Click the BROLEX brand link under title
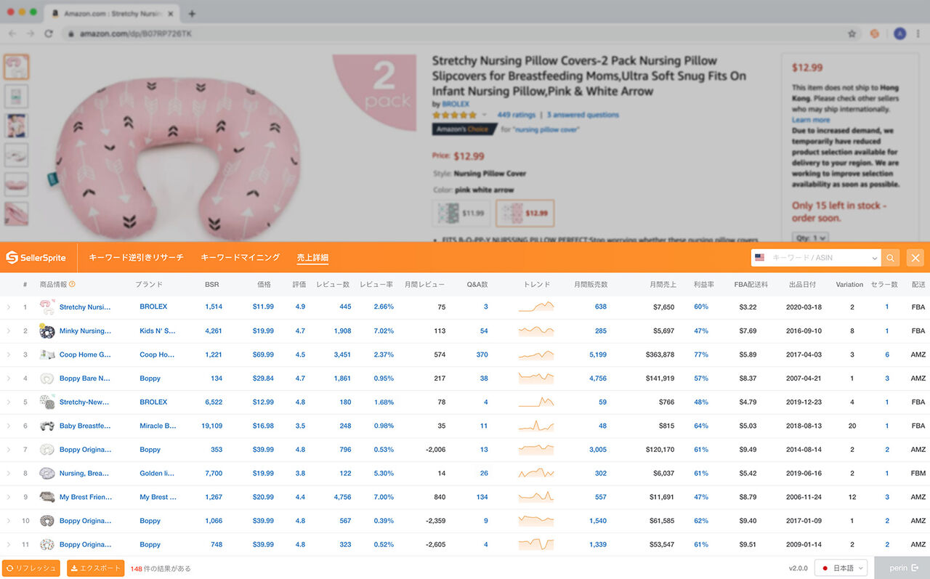Viewport: 930px width, 579px height. point(456,104)
